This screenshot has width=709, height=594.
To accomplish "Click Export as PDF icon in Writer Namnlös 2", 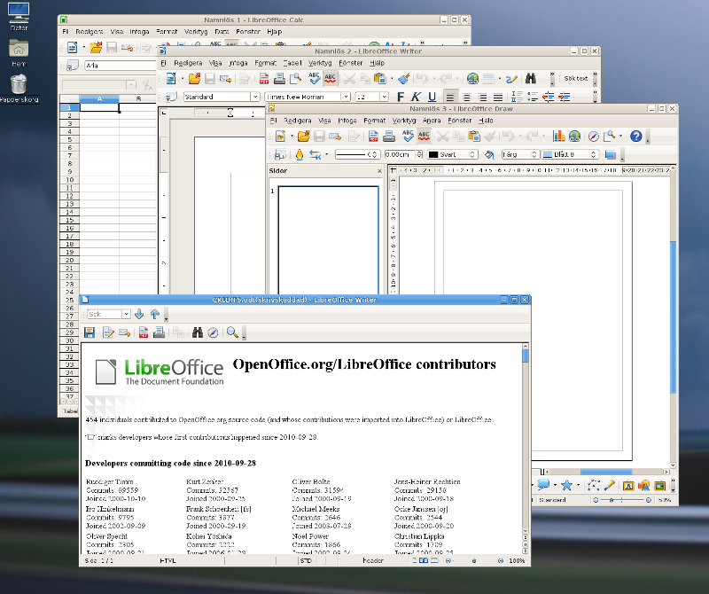I will coord(264,79).
